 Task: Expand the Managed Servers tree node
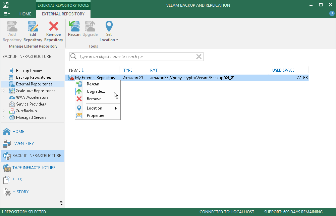[x=4, y=118]
